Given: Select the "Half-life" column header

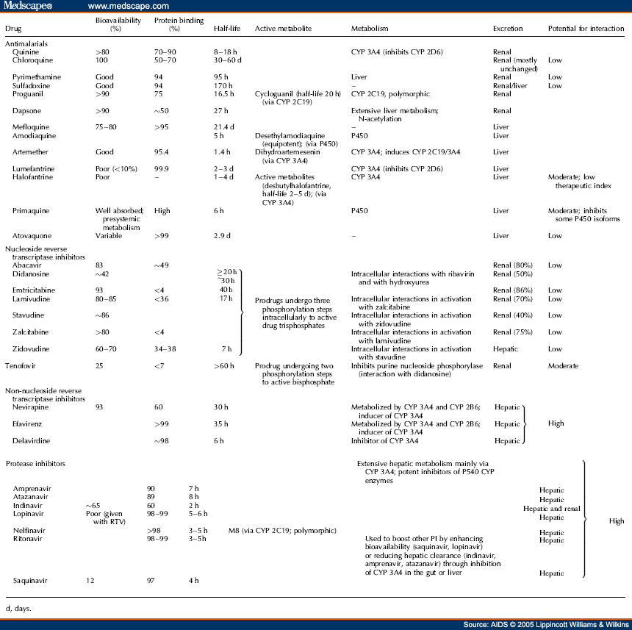Looking at the screenshot, I should click(x=227, y=29).
